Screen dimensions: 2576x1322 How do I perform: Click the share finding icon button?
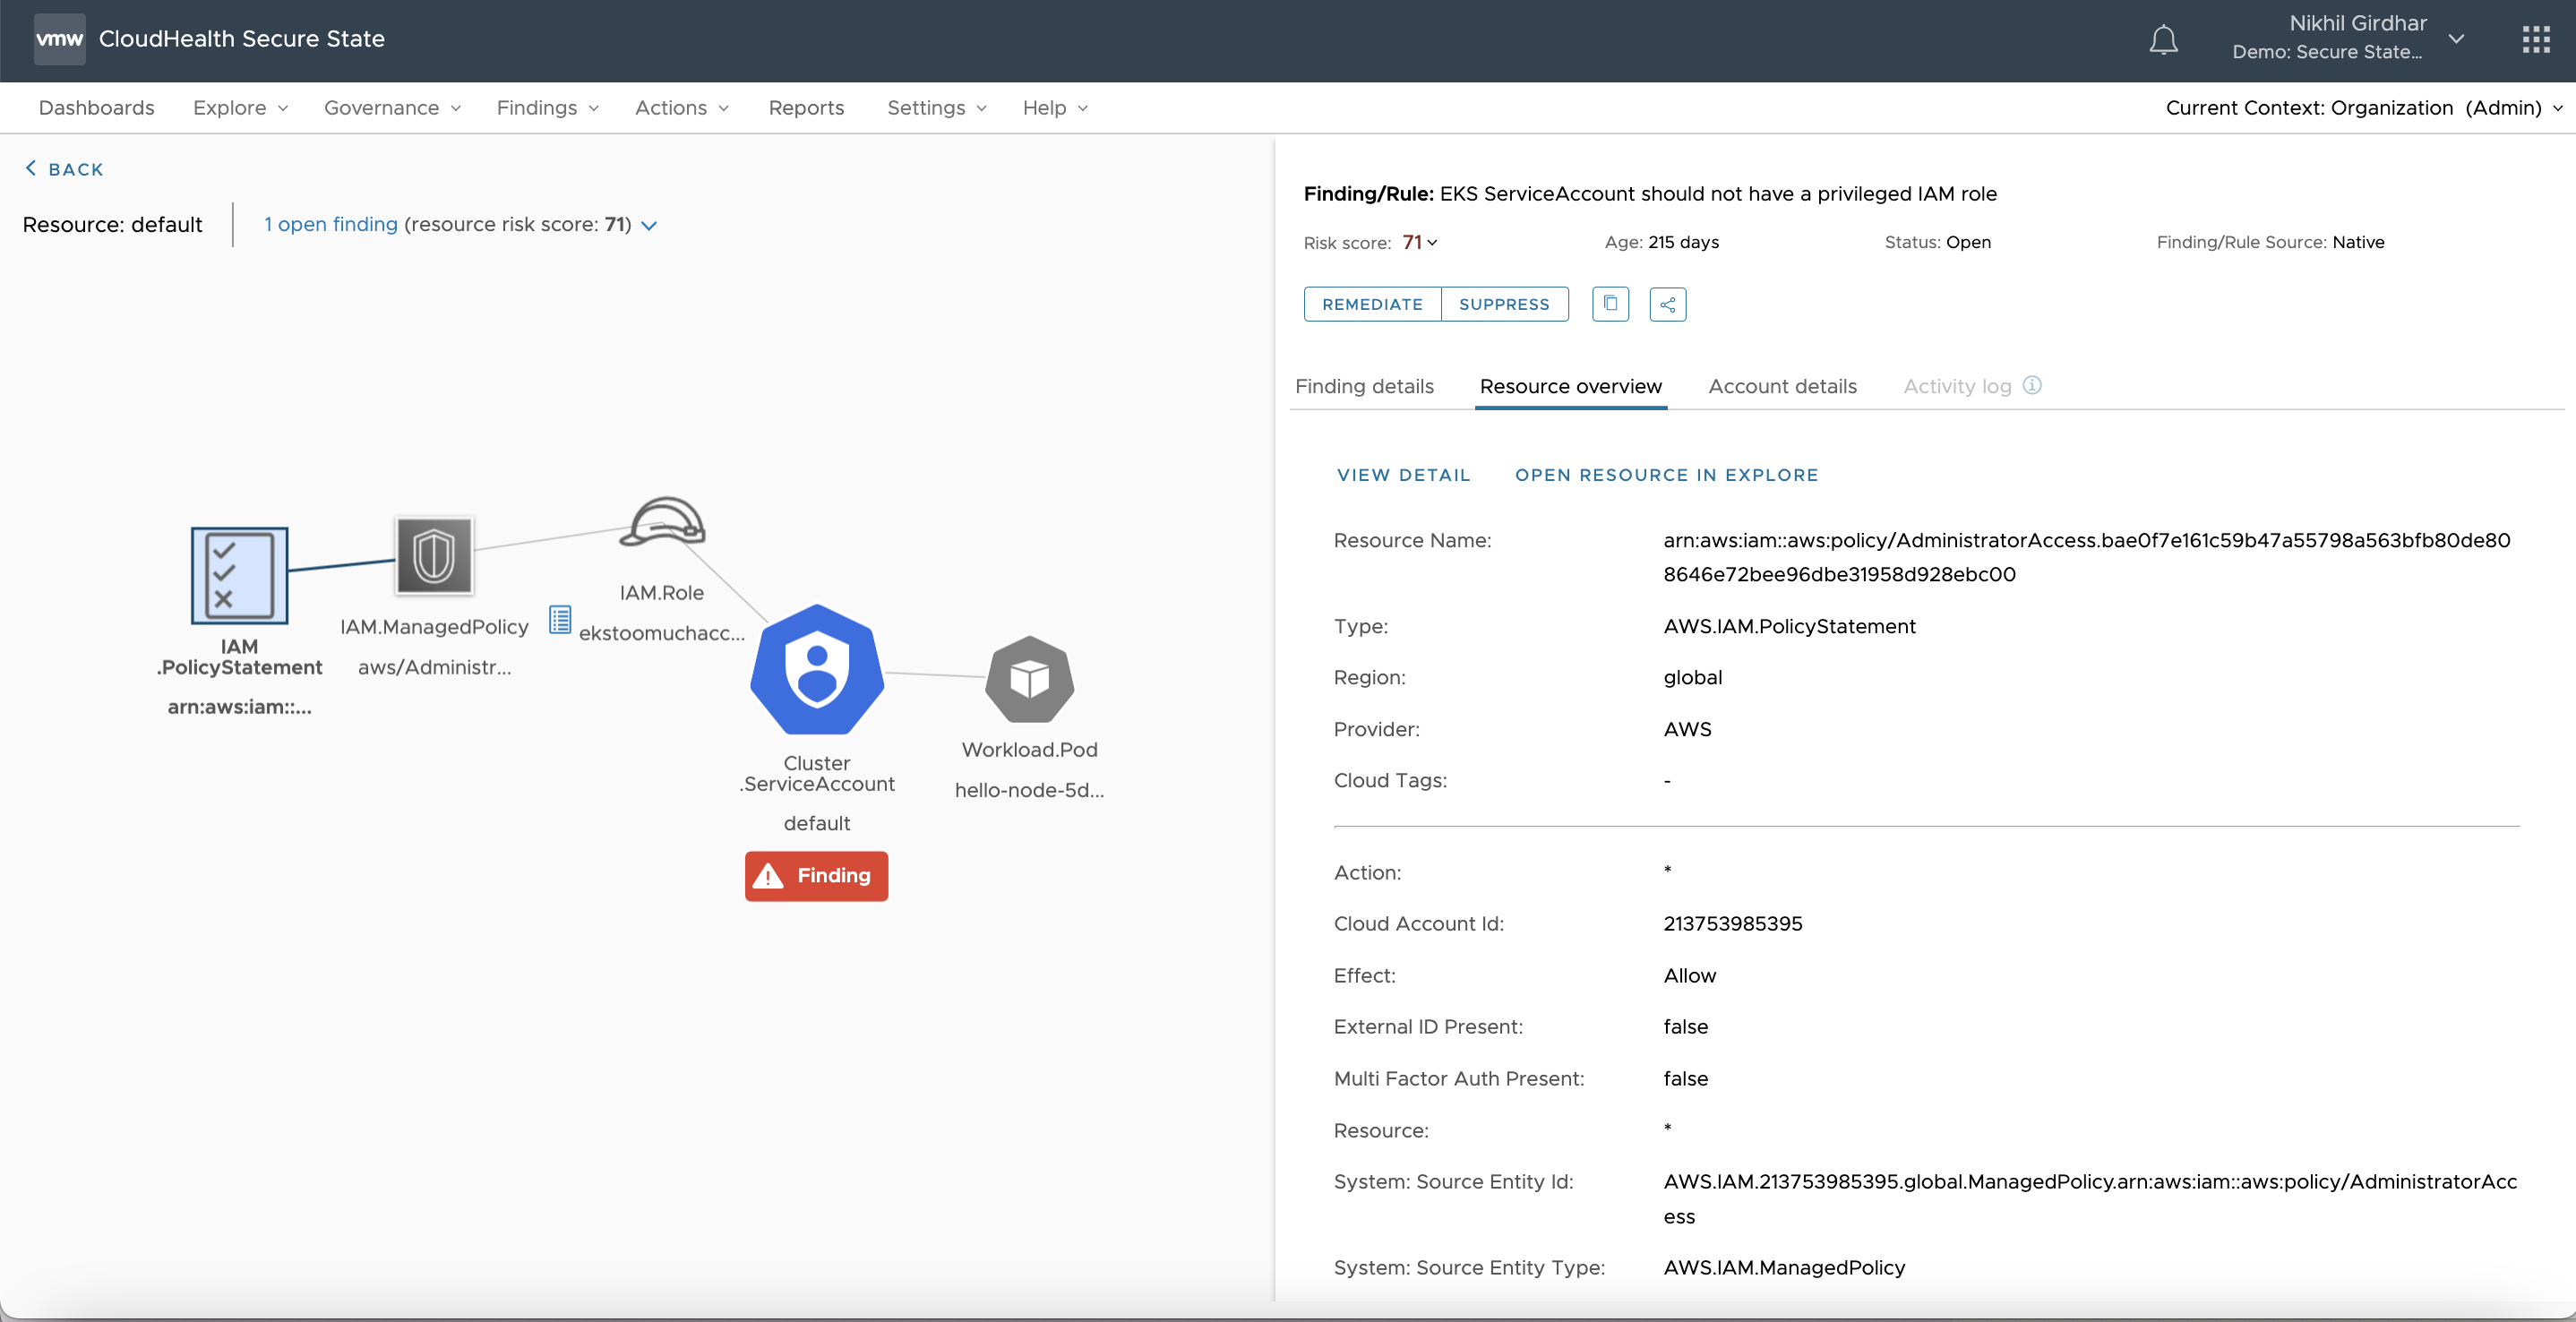1667,304
